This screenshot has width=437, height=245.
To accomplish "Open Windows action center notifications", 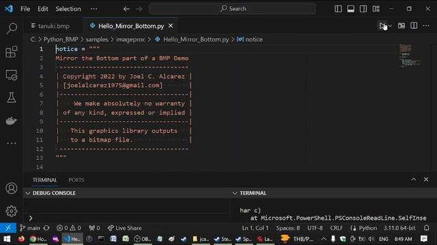I will [424, 239].
